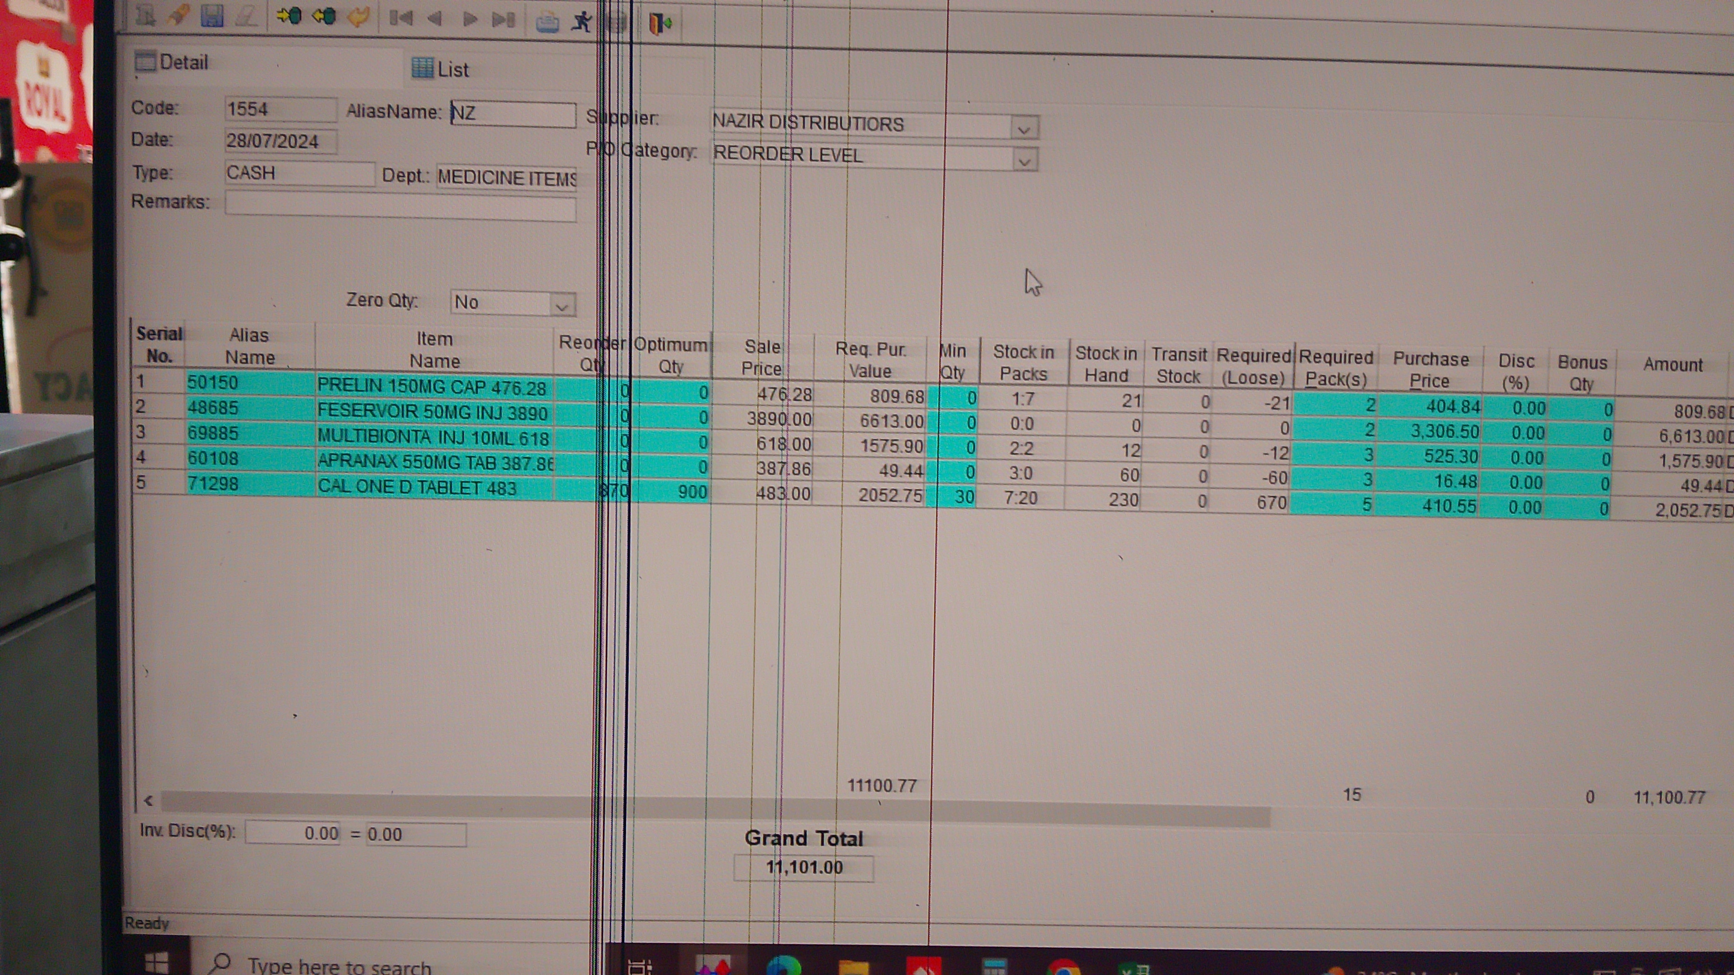
Task: Click the running man toolbar icon
Action: (582, 22)
